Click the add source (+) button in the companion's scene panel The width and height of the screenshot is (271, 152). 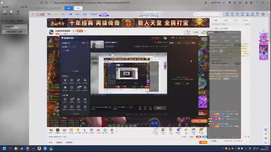coord(75,71)
